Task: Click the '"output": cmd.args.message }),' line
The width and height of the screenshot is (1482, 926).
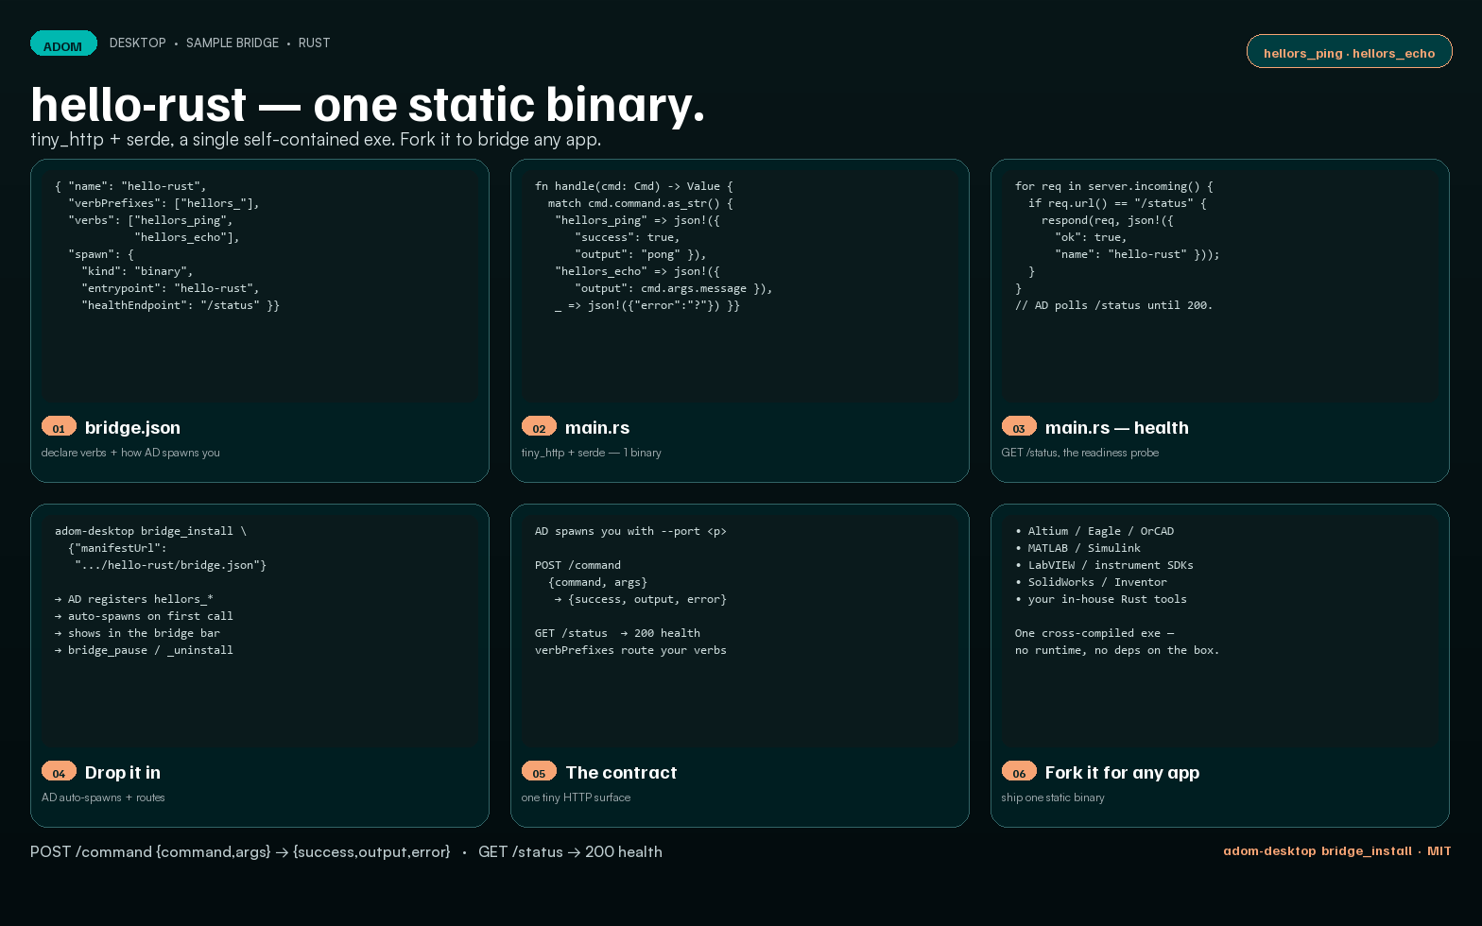Action: click(674, 288)
